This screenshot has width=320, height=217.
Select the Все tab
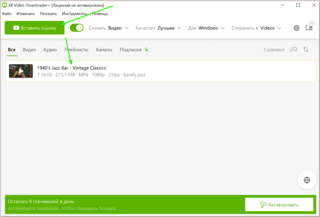click(x=12, y=50)
